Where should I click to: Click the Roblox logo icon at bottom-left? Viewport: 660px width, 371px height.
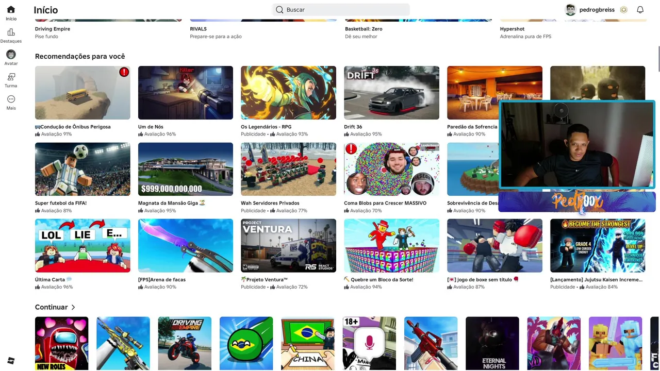11,361
